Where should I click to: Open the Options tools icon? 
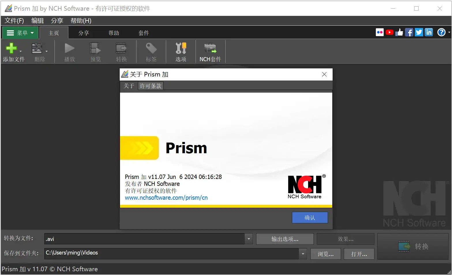(x=181, y=48)
